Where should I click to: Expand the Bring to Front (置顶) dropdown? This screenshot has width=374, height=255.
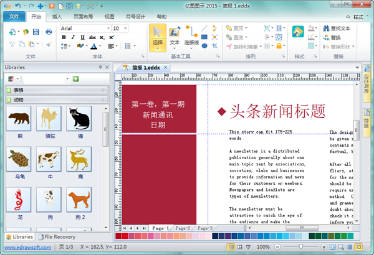click(246, 28)
